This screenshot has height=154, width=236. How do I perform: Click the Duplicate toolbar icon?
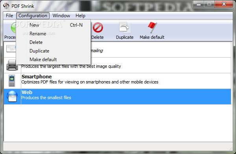(x=125, y=27)
